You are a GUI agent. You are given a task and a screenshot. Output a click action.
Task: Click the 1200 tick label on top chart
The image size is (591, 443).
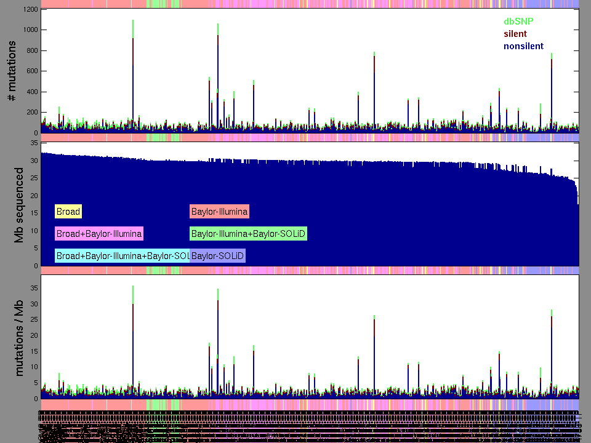click(30, 9)
